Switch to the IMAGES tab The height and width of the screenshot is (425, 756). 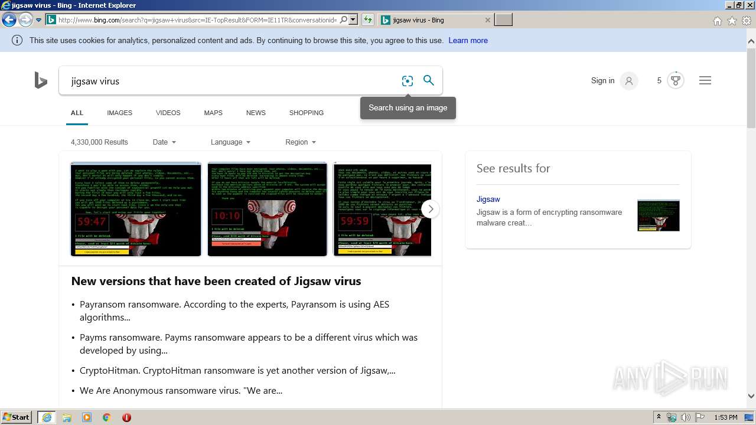pos(119,113)
